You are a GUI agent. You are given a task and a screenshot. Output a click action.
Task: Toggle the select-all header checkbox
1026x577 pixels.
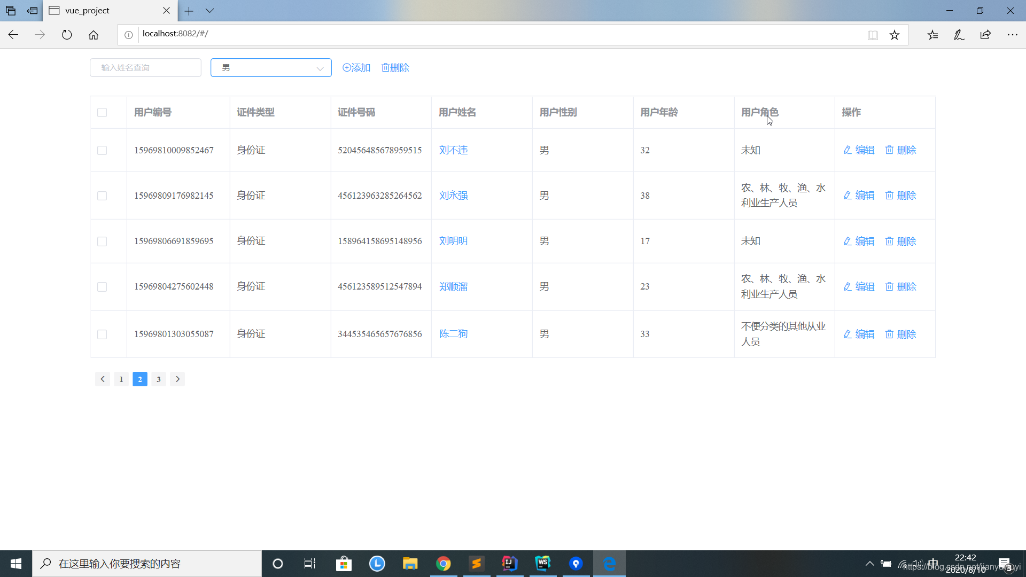click(x=102, y=113)
